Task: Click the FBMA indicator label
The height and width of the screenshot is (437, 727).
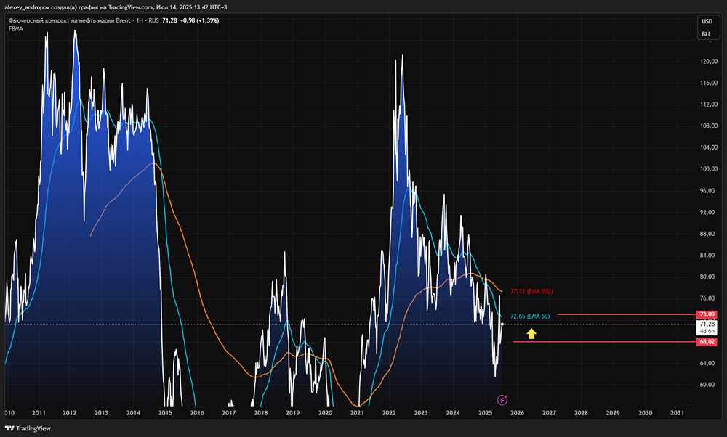Action: coord(16,29)
